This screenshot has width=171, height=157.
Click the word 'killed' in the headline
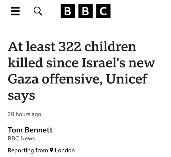point(25,63)
